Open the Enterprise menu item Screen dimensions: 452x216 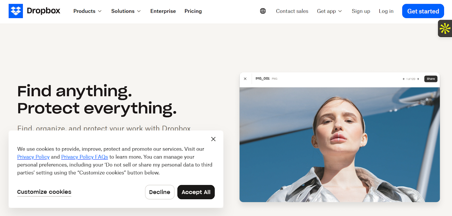[x=163, y=11]
